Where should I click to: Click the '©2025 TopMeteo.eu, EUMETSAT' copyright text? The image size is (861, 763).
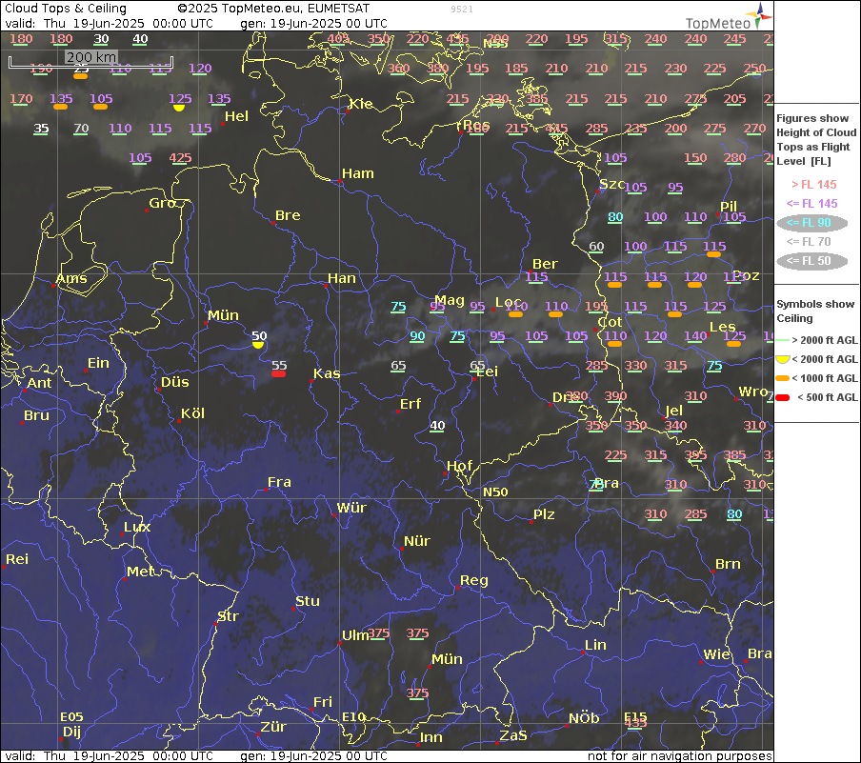pyautogui.click(x=273, y=9)
